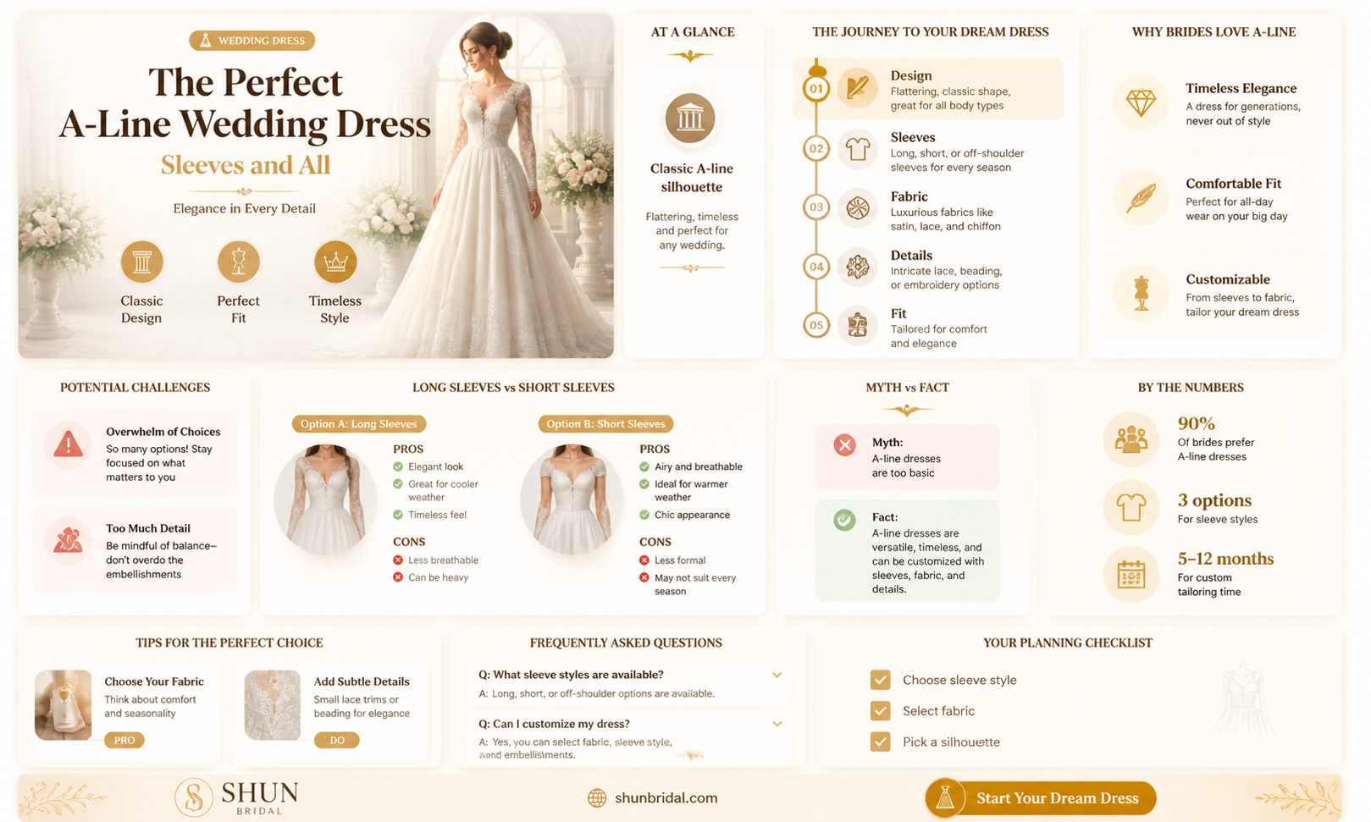Image resolution: width=1371 pixels, height=822 pixels.
Task: Click journey step 05 marker
Action: [815, 325]
